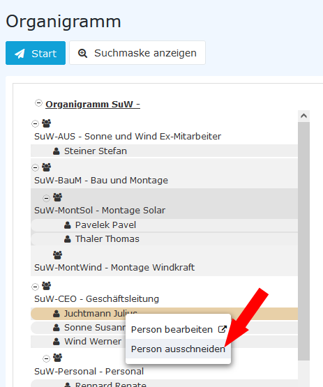This screenshot has height=387, width=323.
Task: Collapse the SuW-MontSol subgroup
Action: click(46, 198)
